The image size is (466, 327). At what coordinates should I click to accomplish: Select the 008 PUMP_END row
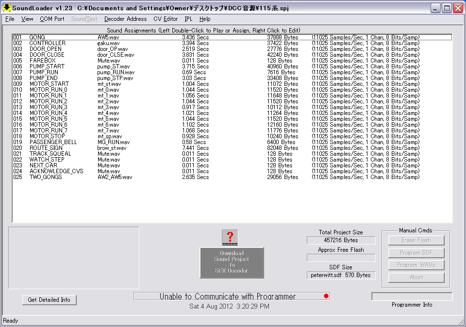point(232,78)
